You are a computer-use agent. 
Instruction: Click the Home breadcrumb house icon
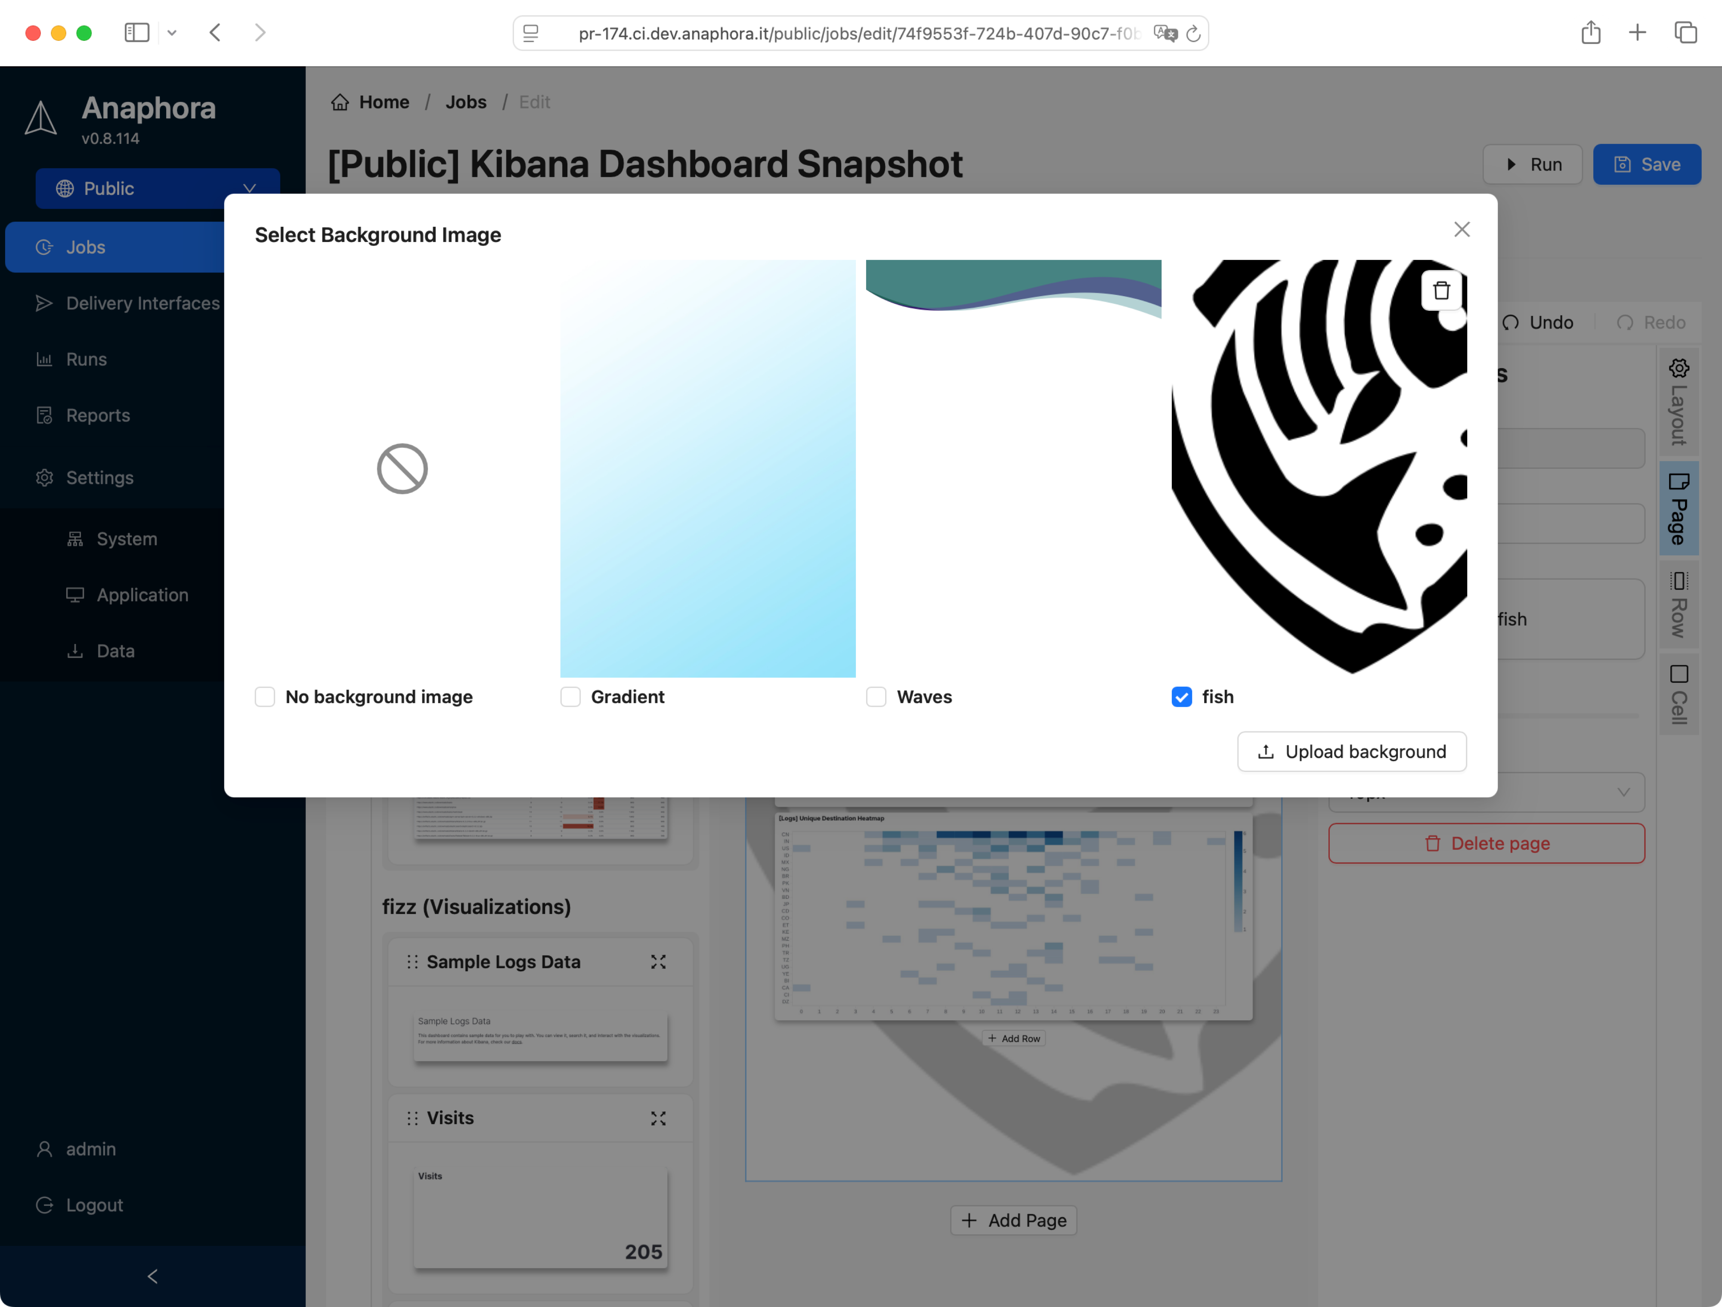[340, 102]
